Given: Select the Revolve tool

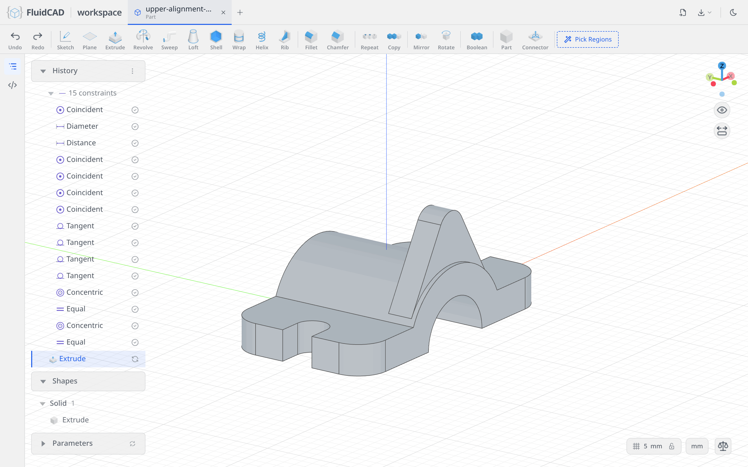Looking at the screenshot, I should pos(143,40).
